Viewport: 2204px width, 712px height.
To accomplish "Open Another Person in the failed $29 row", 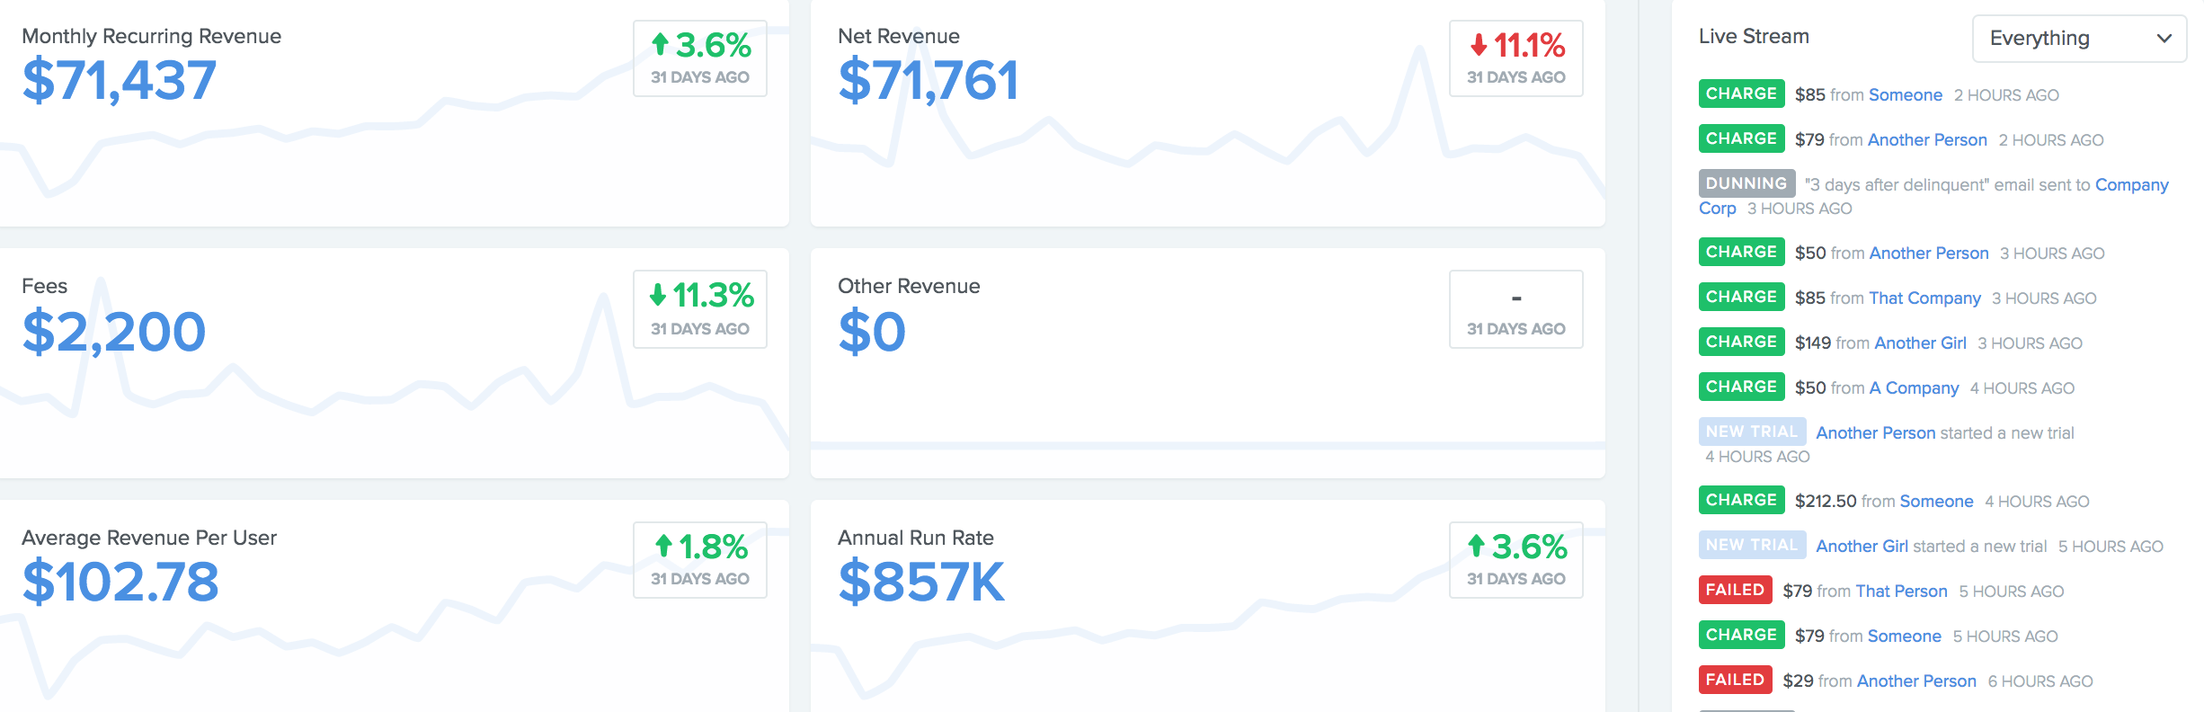I will coord(1917,681).
